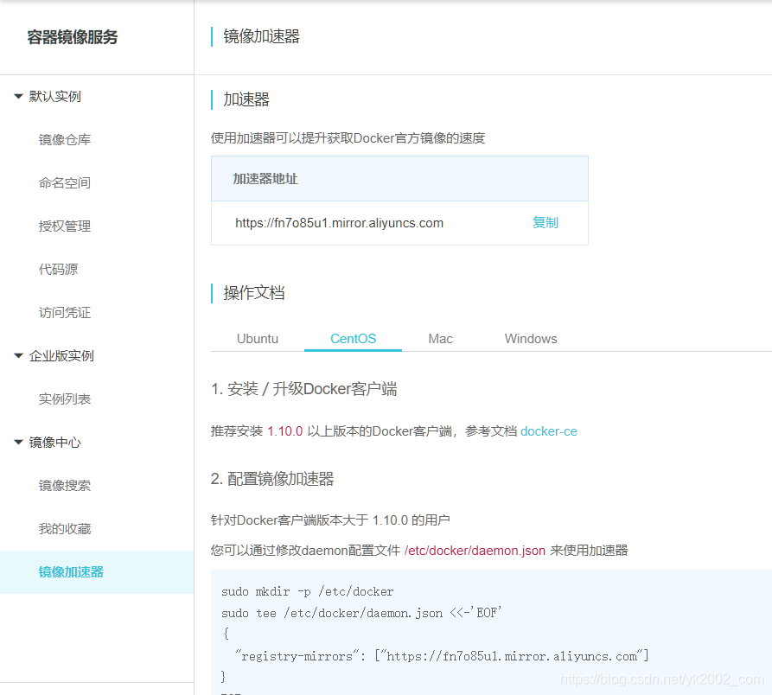This screenshot has height=695, width=772.
Task: Switch to the Mac tab
Action: coord(441,338)
